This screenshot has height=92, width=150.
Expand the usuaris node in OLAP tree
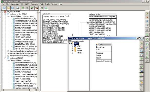(72, 51)
